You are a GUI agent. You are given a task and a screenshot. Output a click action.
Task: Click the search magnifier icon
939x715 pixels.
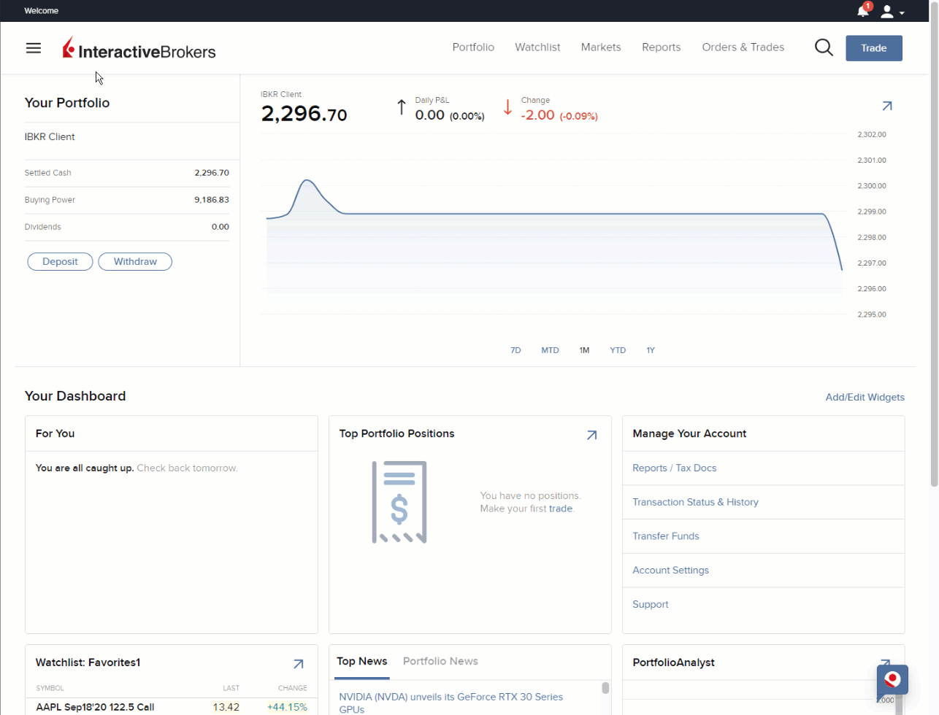824,47
